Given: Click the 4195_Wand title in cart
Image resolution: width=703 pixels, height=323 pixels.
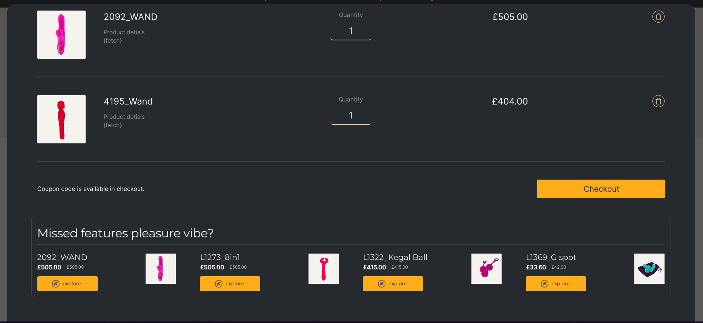Looking at the screenshot, I should [128, 102].
